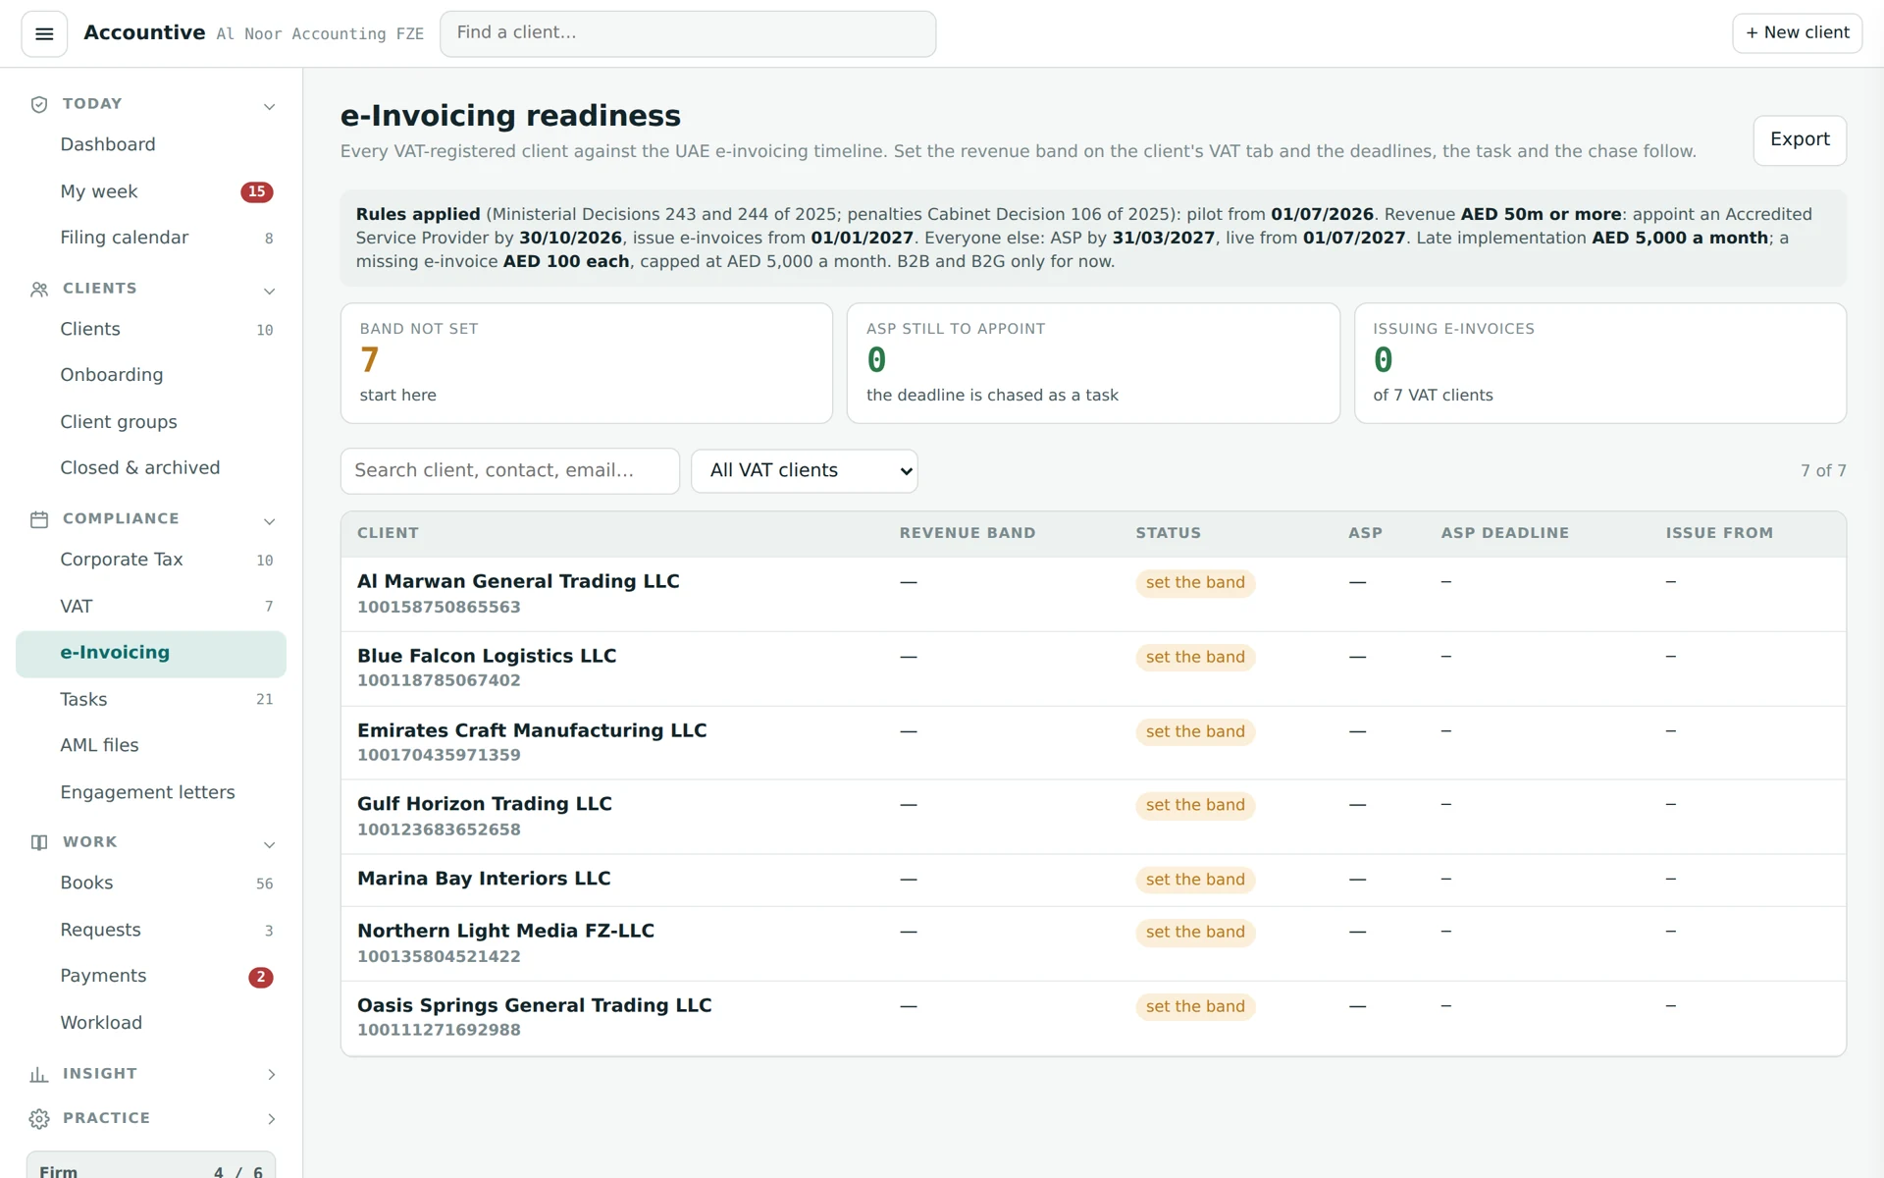Open Client groups
The height and width of the screenshot is (1178, 1884).
(151, 422)
